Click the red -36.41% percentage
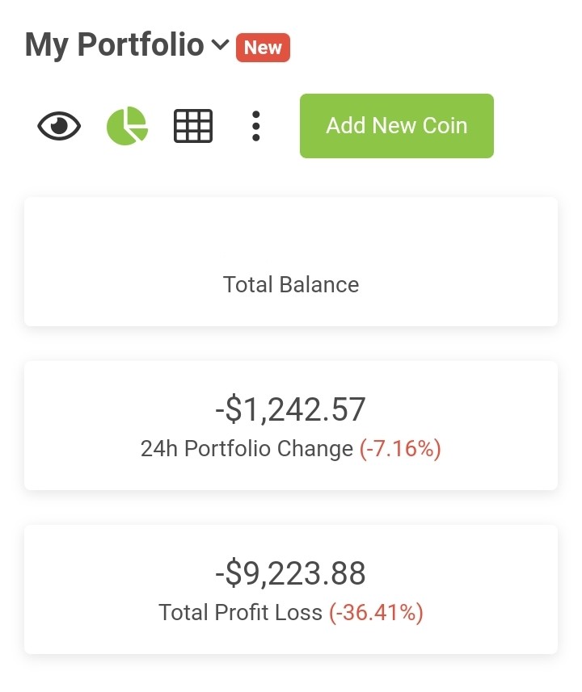The height and width of the screenshot is (692, 582). (x=376, y=613)
